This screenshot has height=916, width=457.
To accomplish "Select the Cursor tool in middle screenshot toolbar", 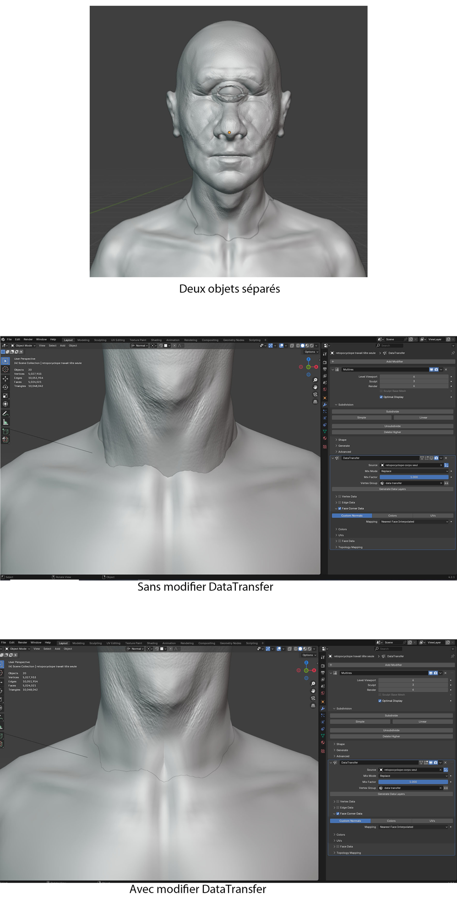I will pyautogui.click(x=5, y=370).
